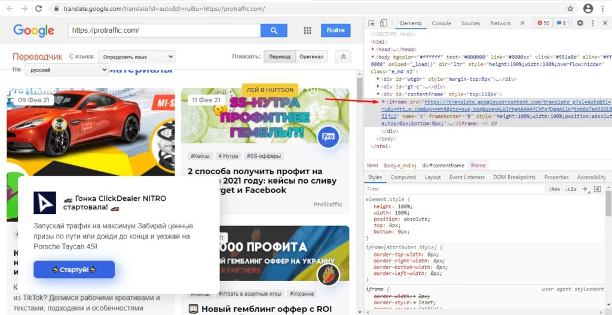Bookmark page using the star icon
The height and width of the screenshot is (315, 612).
pyautogui.click(x=570, y=8)
